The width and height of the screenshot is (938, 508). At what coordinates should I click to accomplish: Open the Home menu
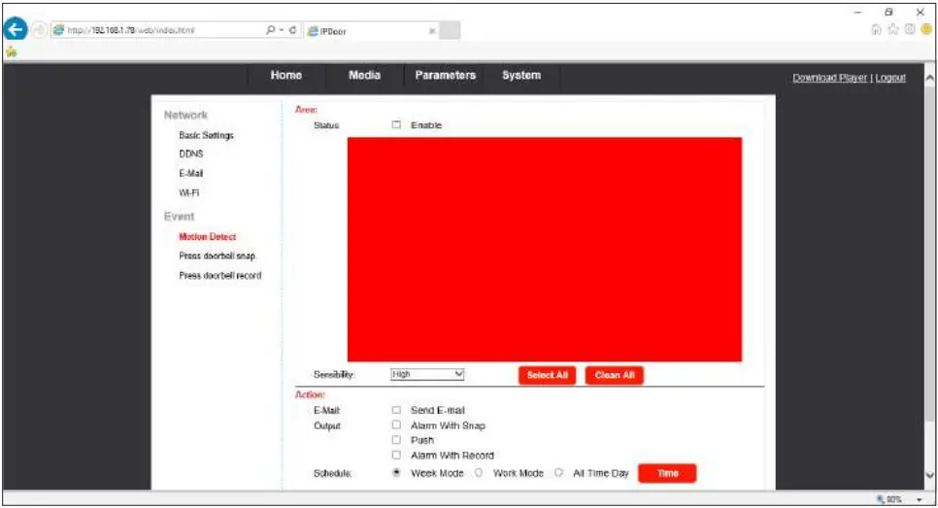point(285,76)
